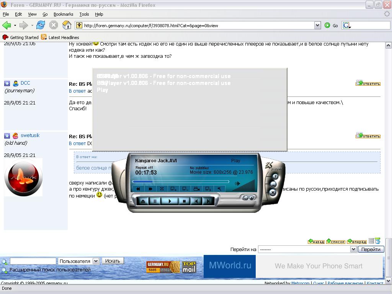Click the round minus minimize button in BS Player

tap(273, 185)
